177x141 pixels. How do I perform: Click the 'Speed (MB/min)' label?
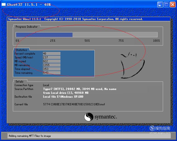tap(24, 58)
